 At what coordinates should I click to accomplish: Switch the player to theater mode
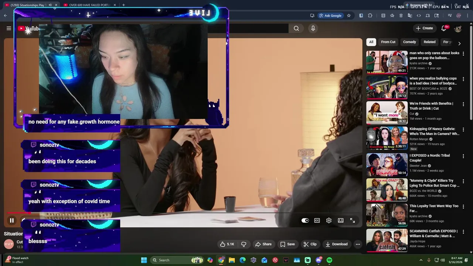341,221
